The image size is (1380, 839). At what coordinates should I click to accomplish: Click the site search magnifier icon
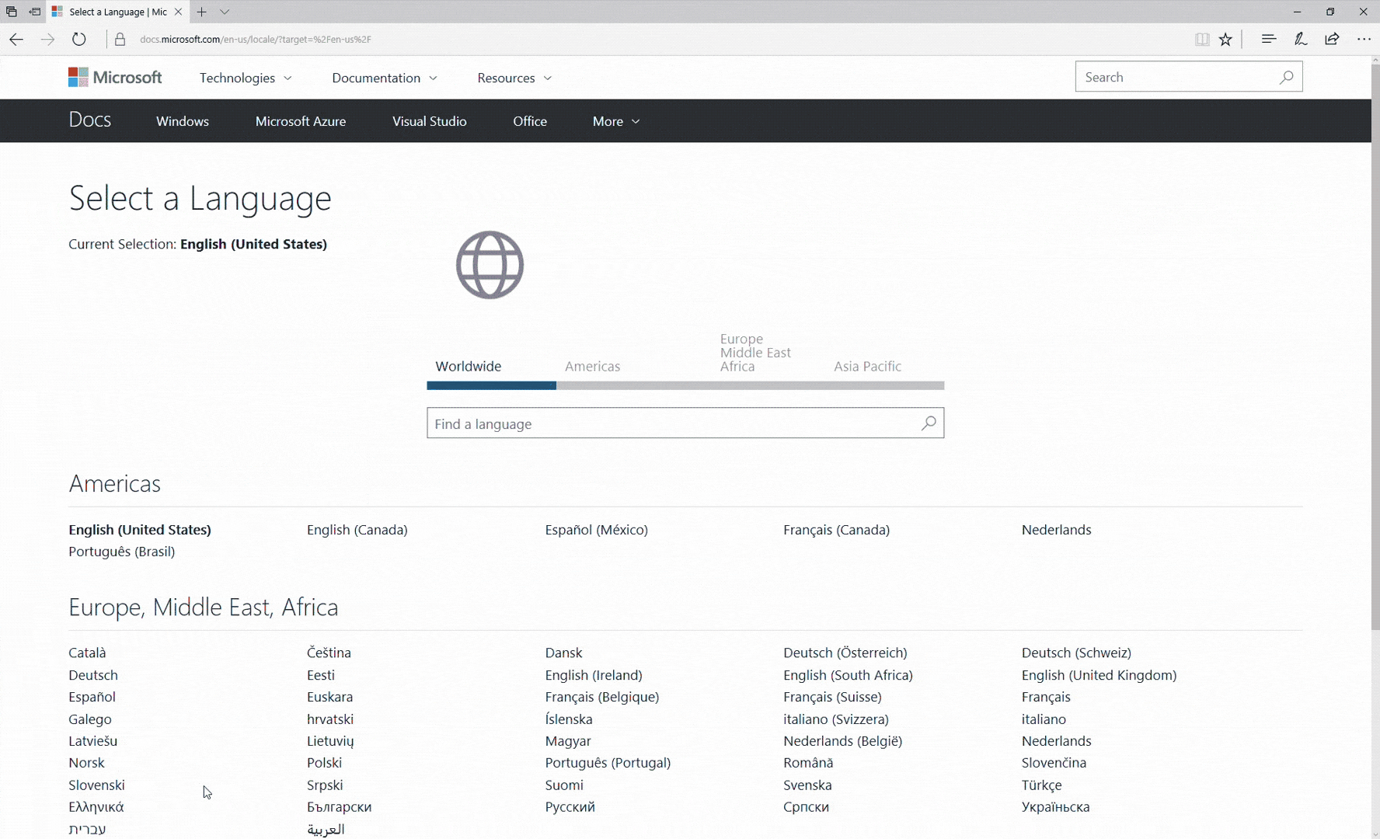pyautogui.click(x=1287, y=77)
